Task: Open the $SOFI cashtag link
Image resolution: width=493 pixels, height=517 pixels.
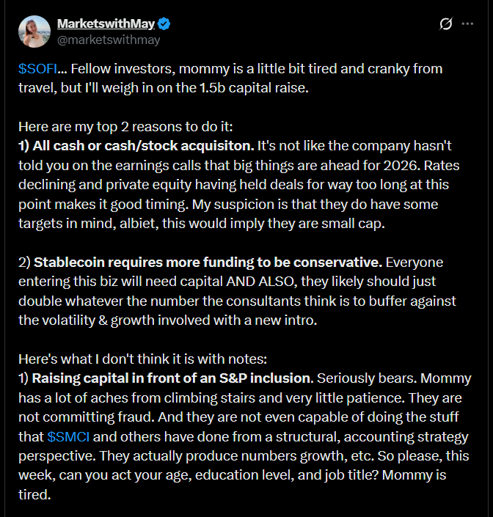Action: [x=36, y=68]
